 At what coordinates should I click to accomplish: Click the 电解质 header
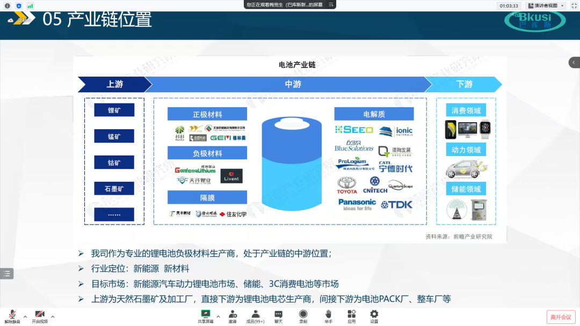(x=374, y=114)
